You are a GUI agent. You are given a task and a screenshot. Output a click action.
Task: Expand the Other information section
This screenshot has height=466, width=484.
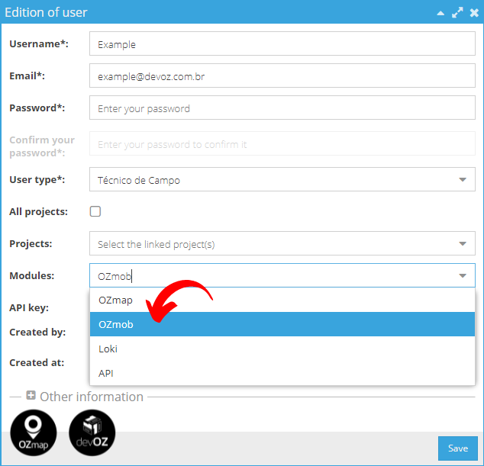(x=31, y=395)
